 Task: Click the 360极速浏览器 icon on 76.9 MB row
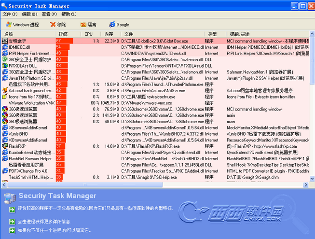tap(5, 109)
